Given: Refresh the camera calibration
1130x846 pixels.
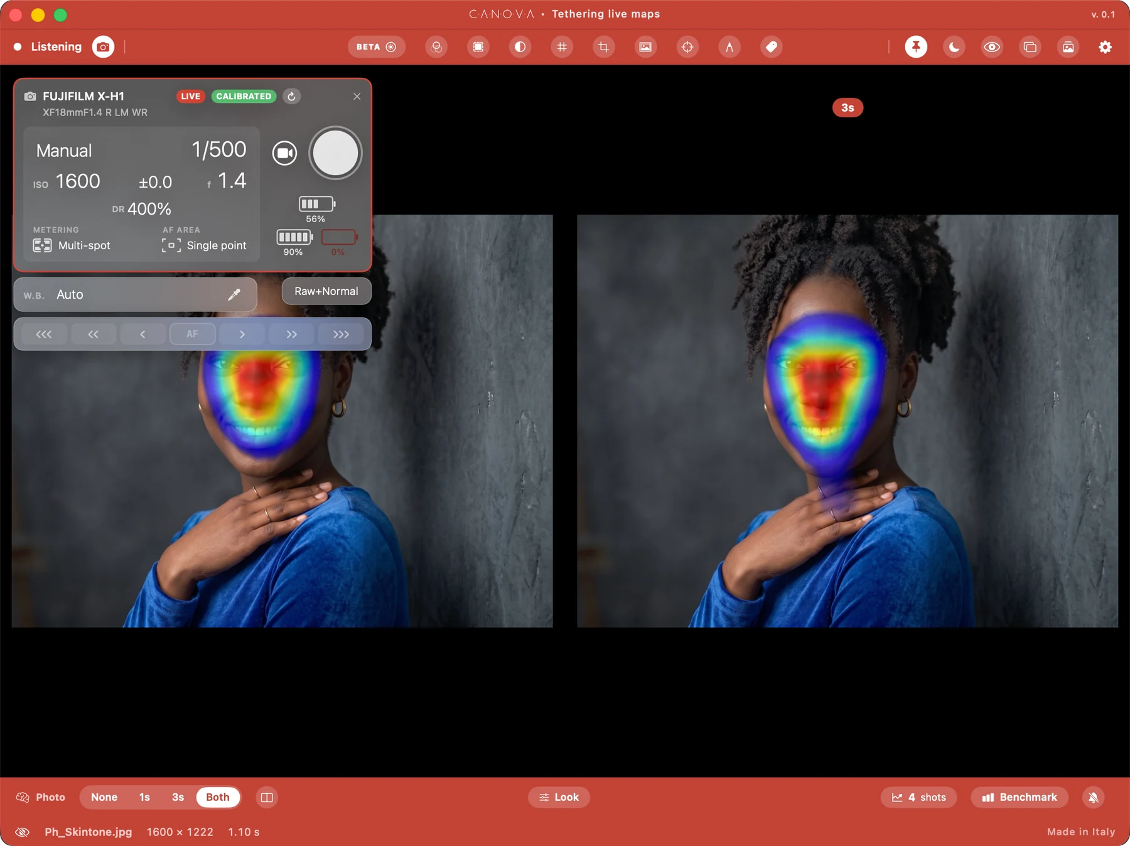Looking at the screenshot, I should [291, 97].
